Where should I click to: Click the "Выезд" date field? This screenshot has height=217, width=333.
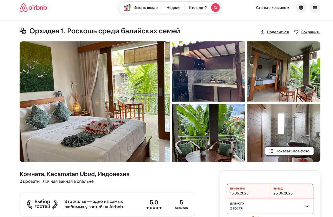[x=292, y=191]
